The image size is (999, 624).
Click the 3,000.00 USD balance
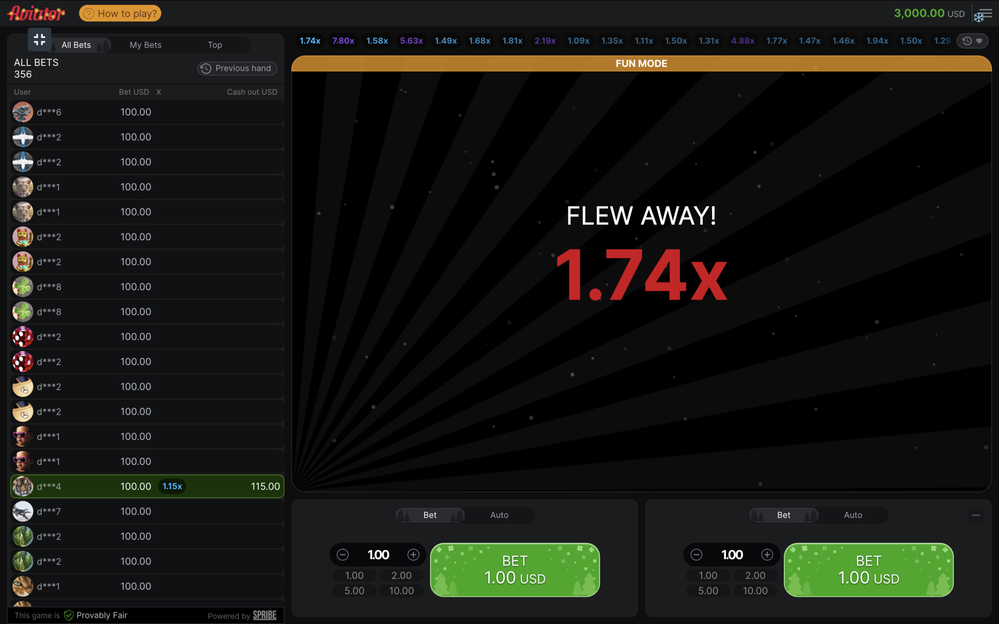[x=929, y=14]
